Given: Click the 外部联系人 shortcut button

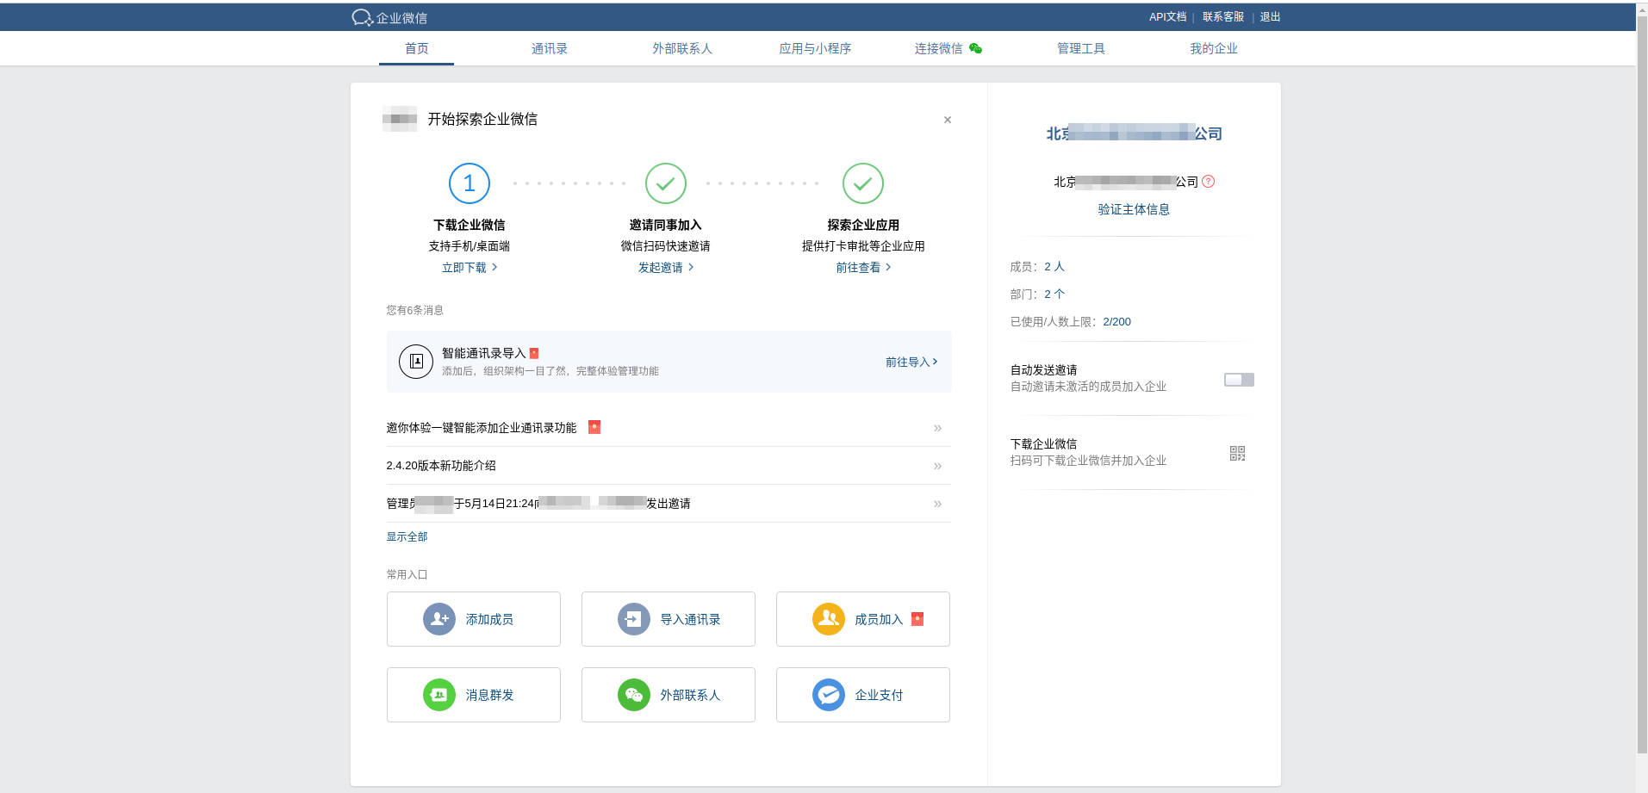Looking at the screenshot, I should coord(669,695).
